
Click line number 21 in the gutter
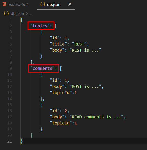pos(9,141)
